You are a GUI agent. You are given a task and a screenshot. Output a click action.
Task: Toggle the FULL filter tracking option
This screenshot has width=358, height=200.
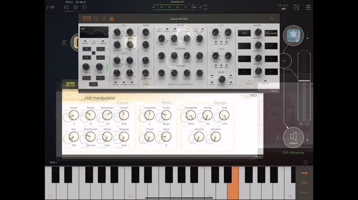tap(202, 30)
